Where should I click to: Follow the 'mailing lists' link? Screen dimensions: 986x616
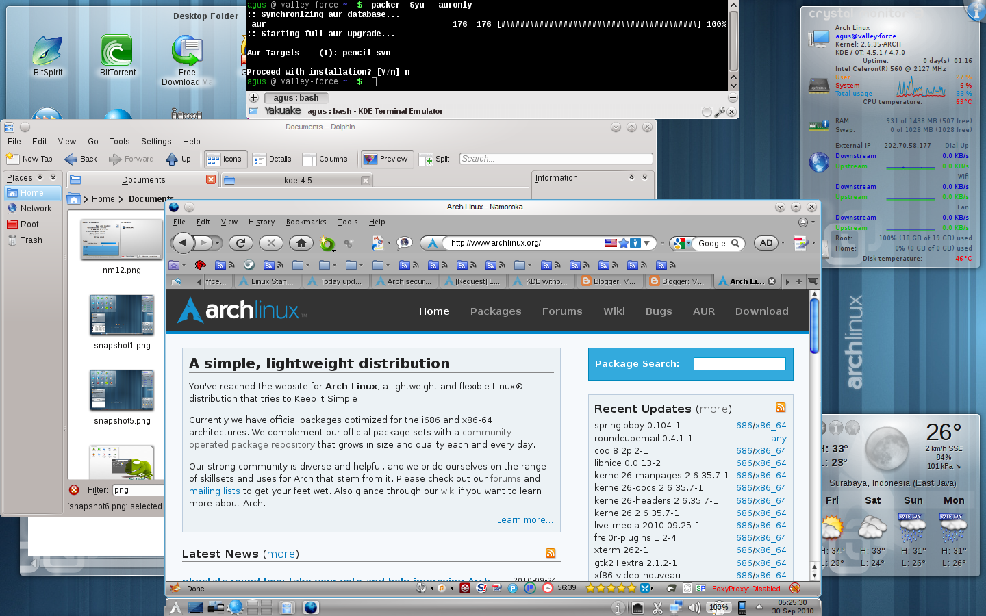(x=214, y=491)
